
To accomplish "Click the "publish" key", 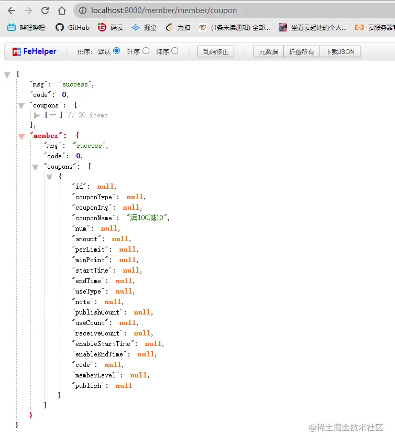I will (89, 386).
